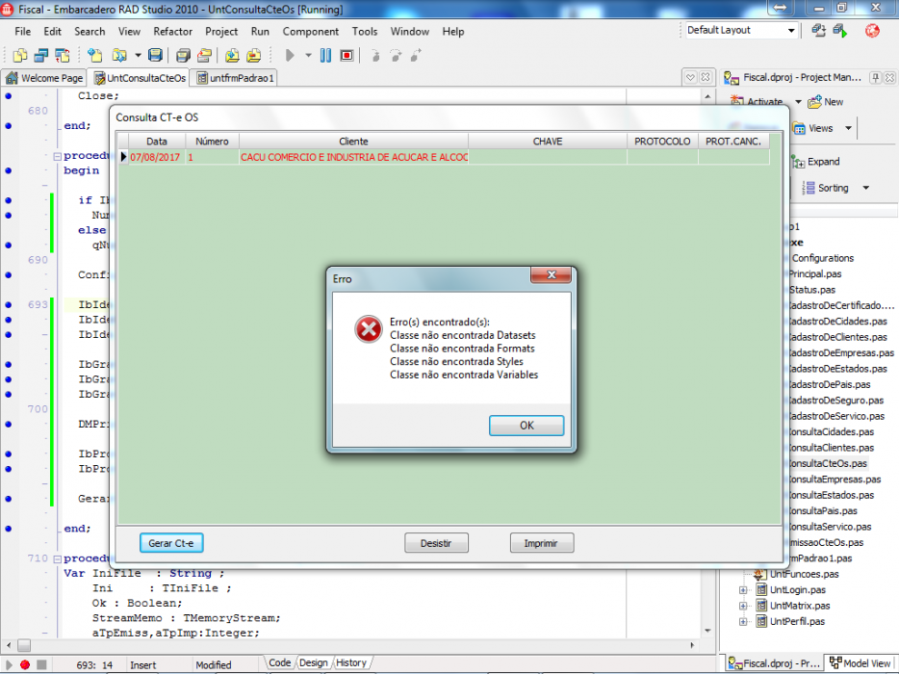The image size is (899, 674).
Task: Switch to the Welcome Page tab
Action: point(44,78)
